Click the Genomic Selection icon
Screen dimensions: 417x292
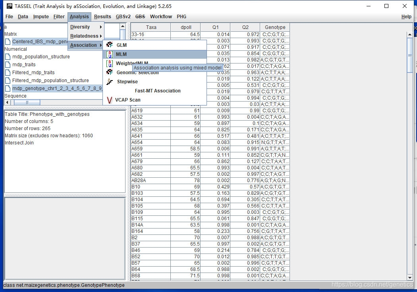point(110,72)
